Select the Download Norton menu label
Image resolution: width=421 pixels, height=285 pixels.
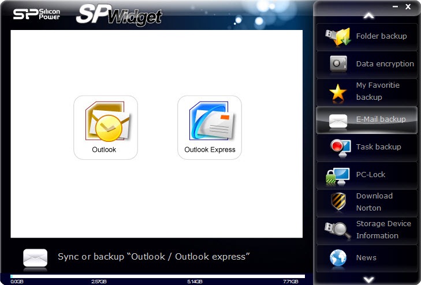pos(374,202)
